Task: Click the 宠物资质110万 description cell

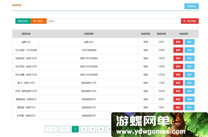Action: pos(89,83)
